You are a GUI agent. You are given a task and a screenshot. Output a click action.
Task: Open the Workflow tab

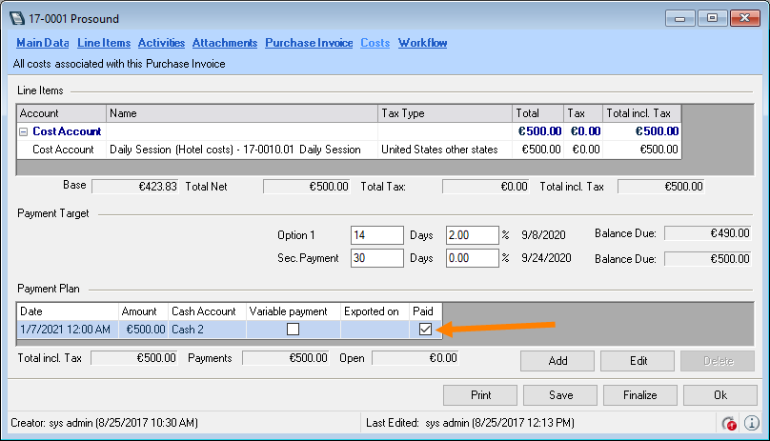coord(422,43)
